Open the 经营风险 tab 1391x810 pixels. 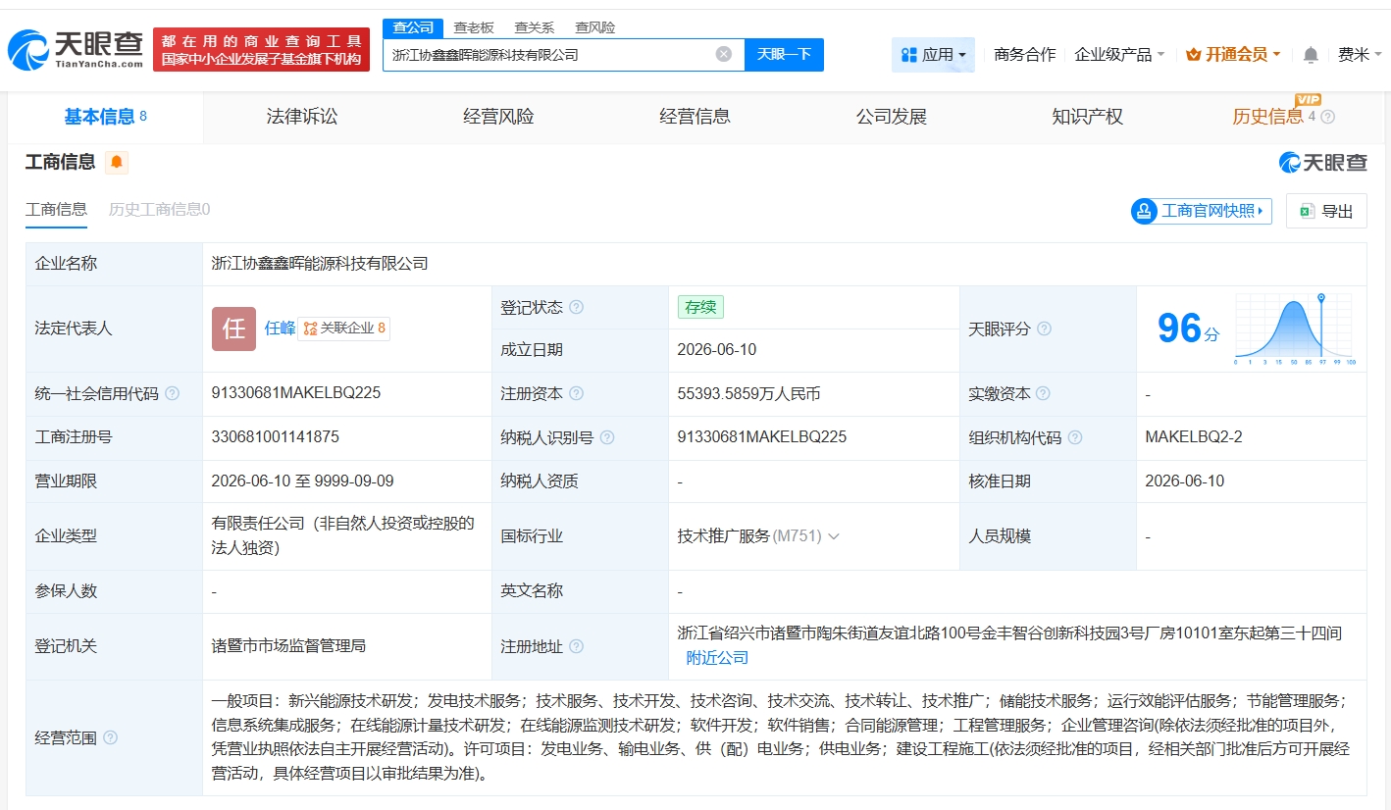(498, 117)
